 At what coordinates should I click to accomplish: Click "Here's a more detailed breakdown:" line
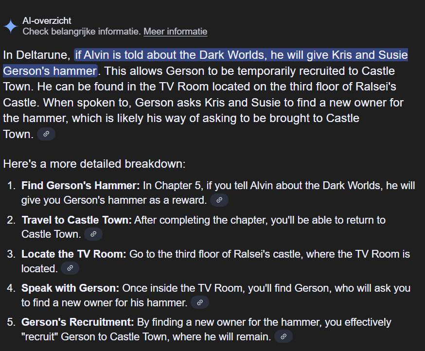point(94,164)
